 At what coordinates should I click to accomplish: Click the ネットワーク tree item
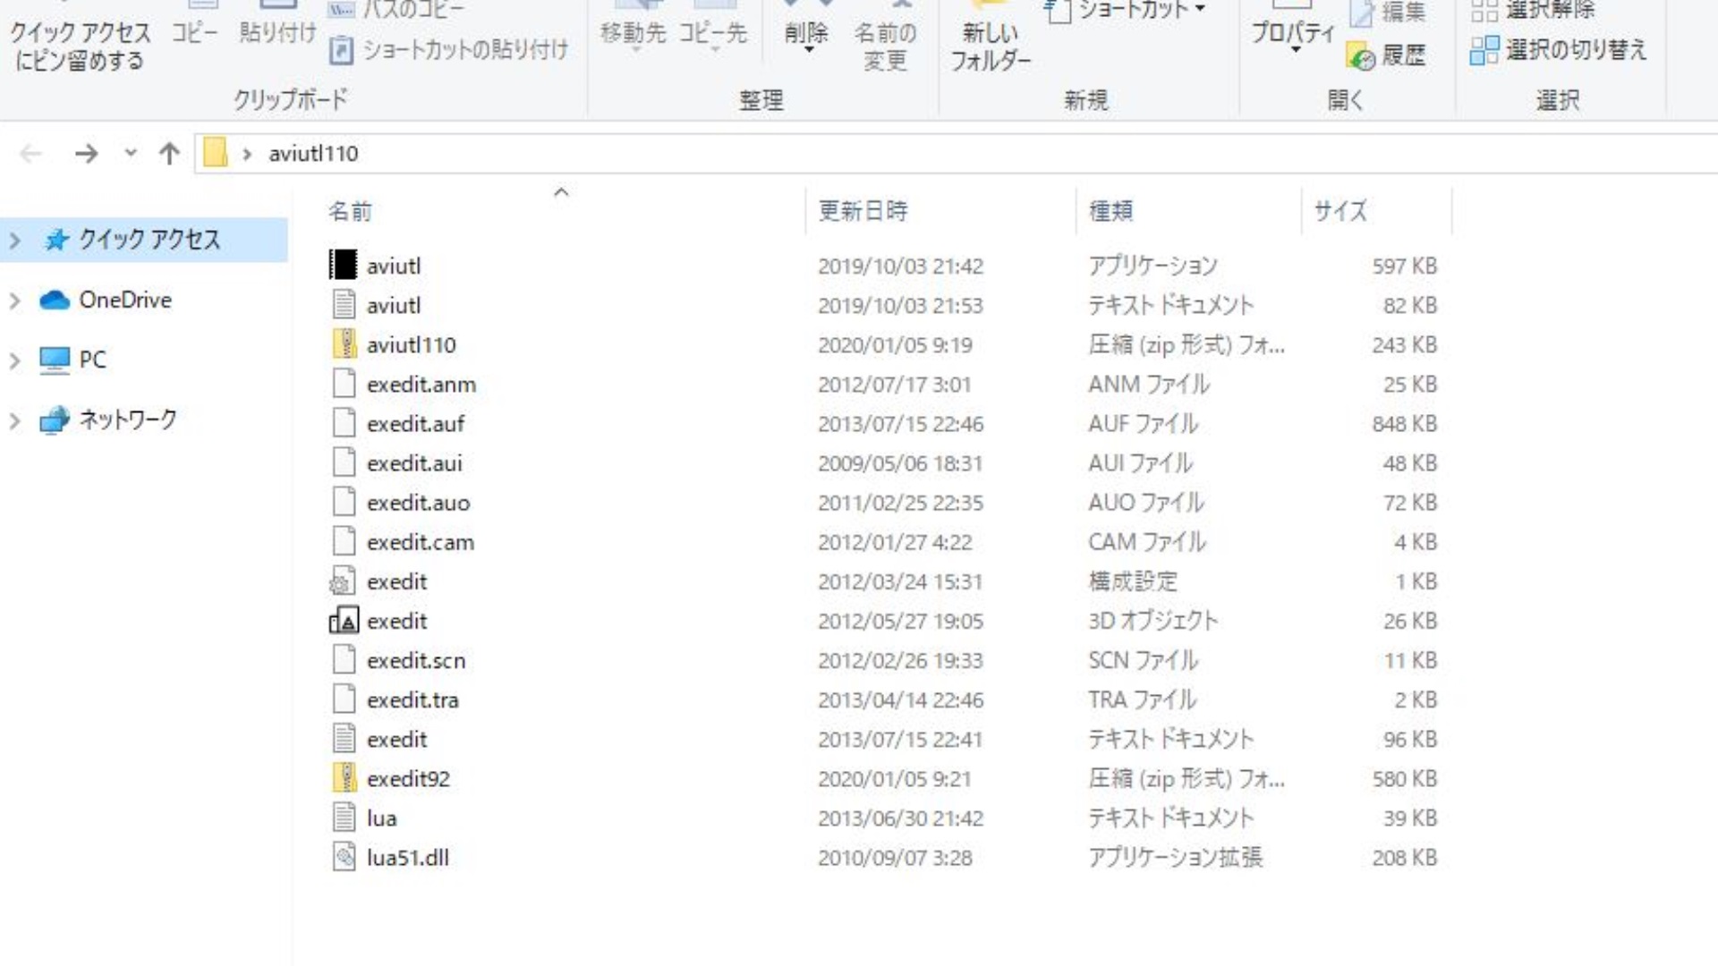pyautogui.click(x=127, y=419)
